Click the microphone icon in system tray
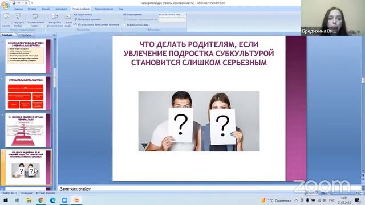This screenshot has height=205, width=365. point(307,200)
